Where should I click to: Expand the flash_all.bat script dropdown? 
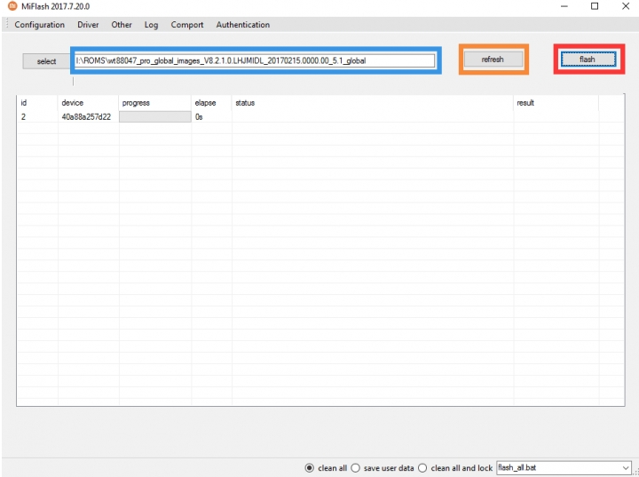[625, 467]
